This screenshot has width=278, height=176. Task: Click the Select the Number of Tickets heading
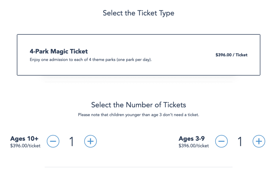138,105
